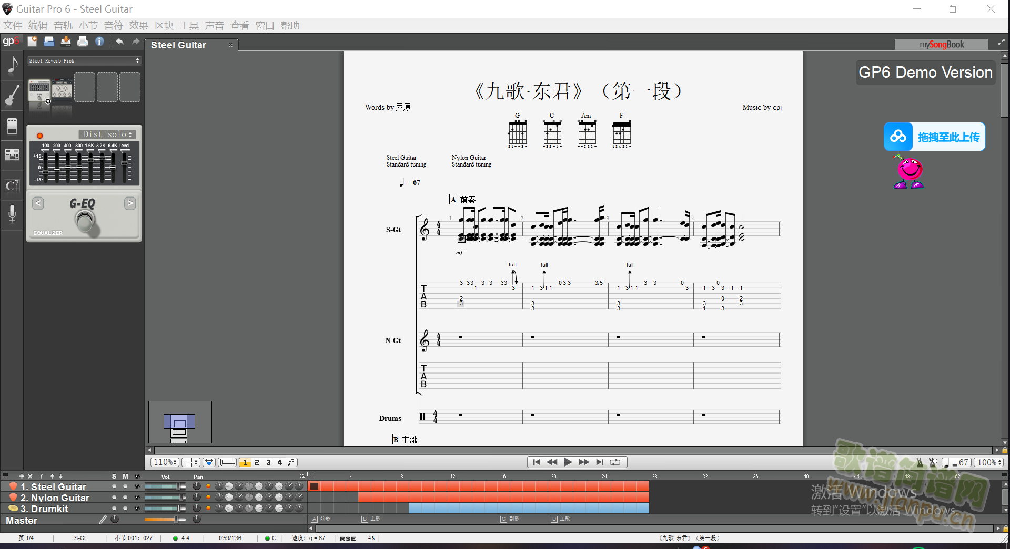The image size is (1010, 549).
Task: Jump to section B 主歌 marker in timeline
Action: pos(371,519)
